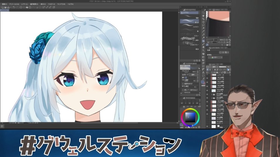Click the ブラシサイズ value field
Viewport: 280px width, 157px height.
coord(194,72)
